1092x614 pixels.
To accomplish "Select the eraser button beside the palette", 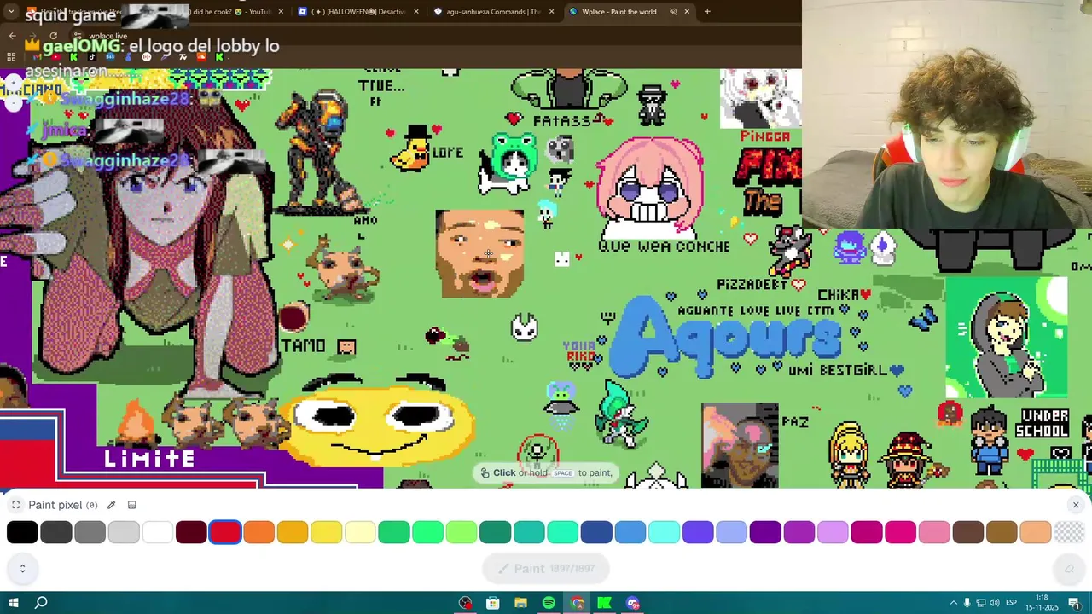I will point(1069,569).
